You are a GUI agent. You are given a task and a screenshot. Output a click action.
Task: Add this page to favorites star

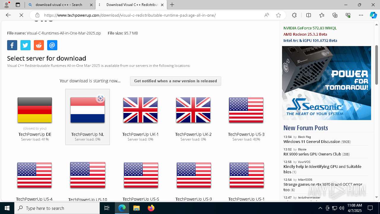278,15
